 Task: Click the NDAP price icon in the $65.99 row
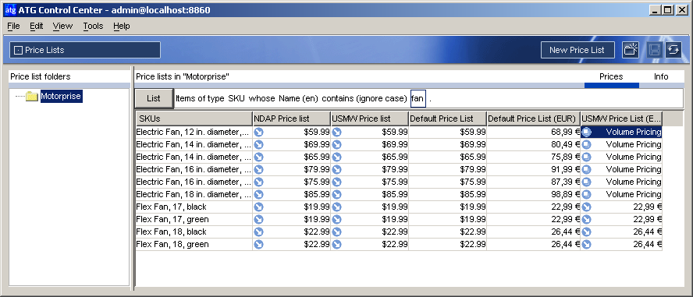click(x=258, y=157)
